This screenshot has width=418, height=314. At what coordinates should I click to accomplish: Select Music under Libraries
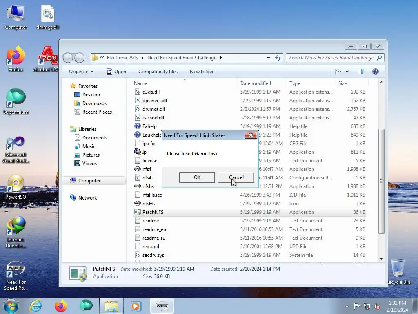tap(89, 146)
